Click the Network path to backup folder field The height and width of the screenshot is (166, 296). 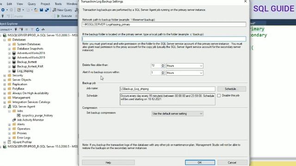tap(164, 24)
